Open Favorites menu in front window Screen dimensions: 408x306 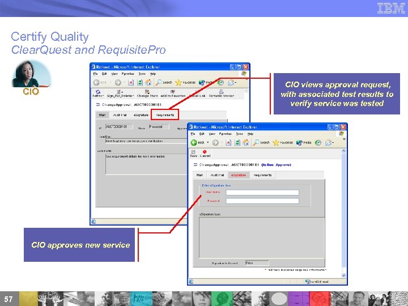(226, 134)
